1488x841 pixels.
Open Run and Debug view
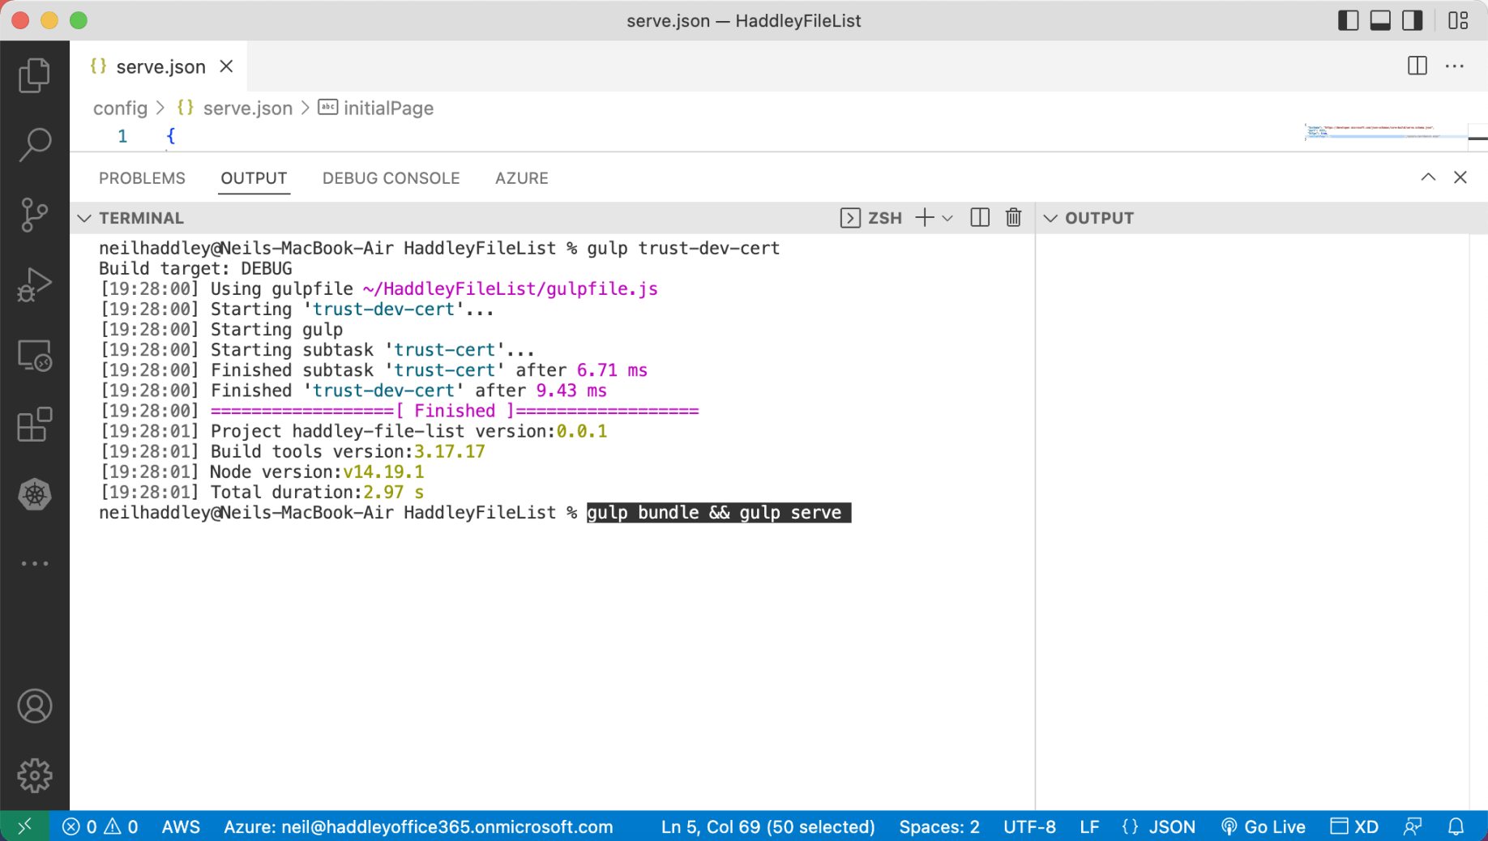tap(34, 285)
